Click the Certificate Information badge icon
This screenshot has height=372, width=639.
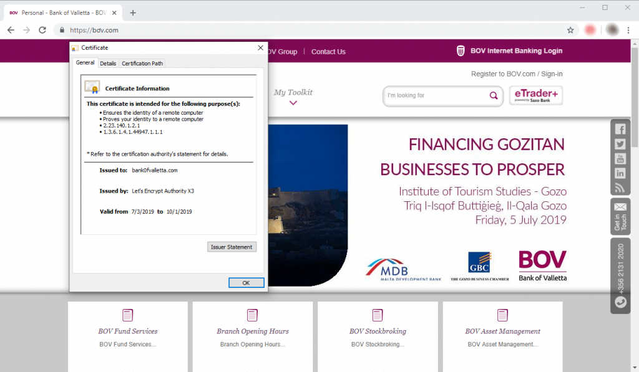92,87
